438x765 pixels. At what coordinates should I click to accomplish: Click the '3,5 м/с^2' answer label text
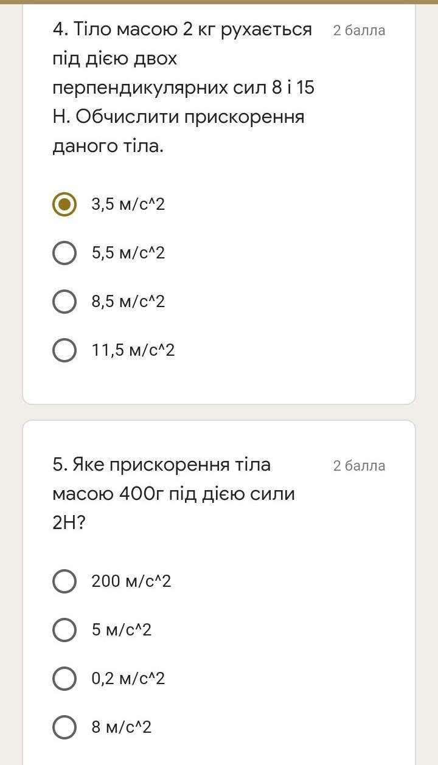(128, 204)
